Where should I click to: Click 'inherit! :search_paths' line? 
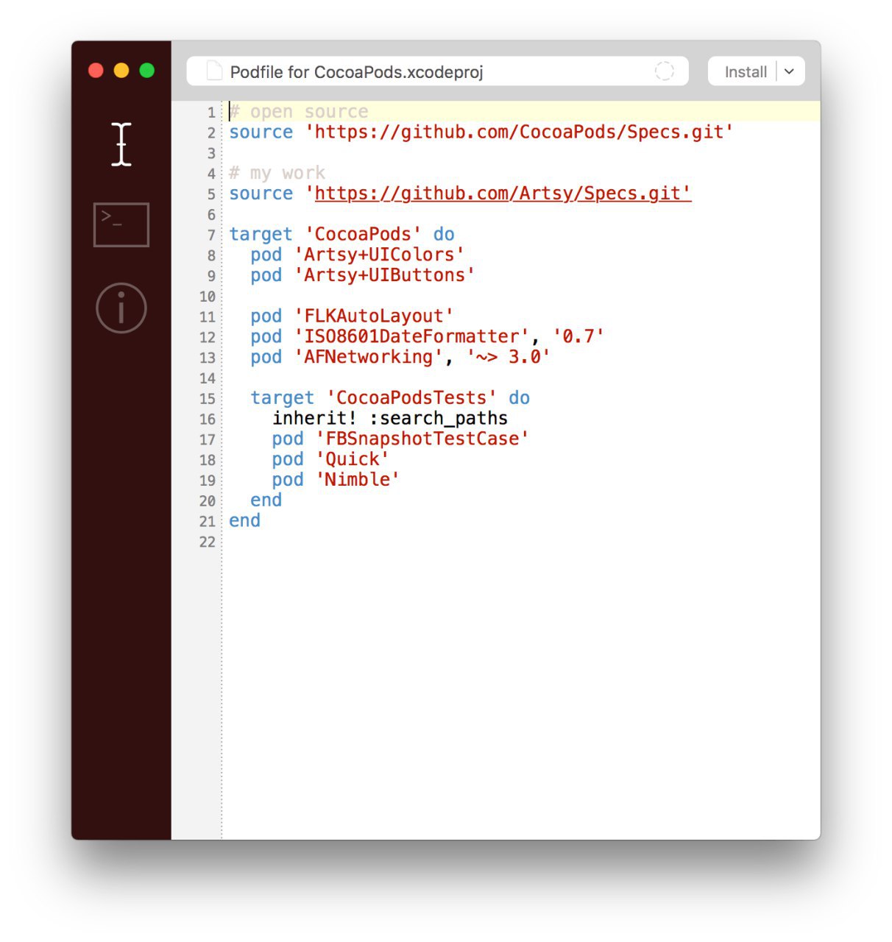coord(390,419)
